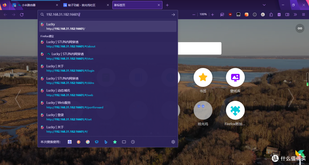Image resolution: width=309 pixels, height=165 pixels.
Task: Search this time with Baidu icon
Action: point(70,142)
